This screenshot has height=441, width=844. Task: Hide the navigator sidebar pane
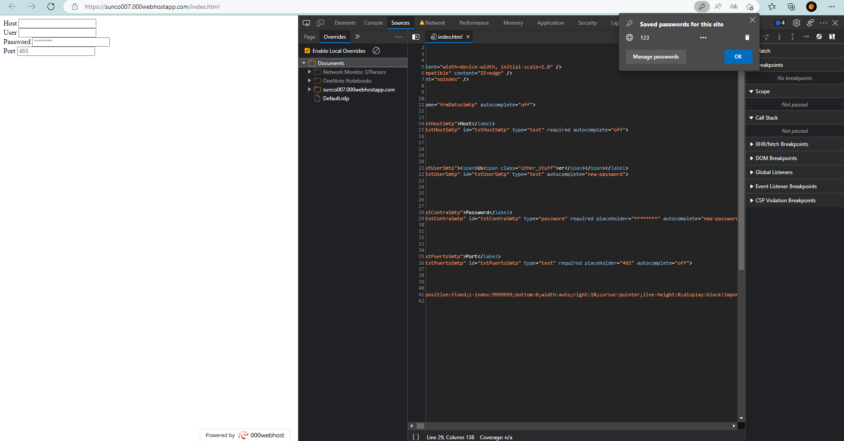click(x=416, y=37)
